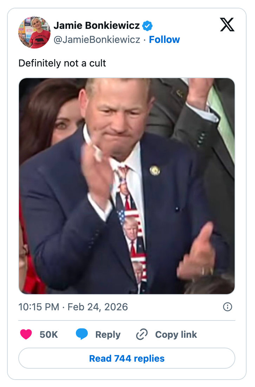The height and width of the screenshot is (387, 255).
Task: Click the X logo on the tweet
Action: click(x=227, y=25)
